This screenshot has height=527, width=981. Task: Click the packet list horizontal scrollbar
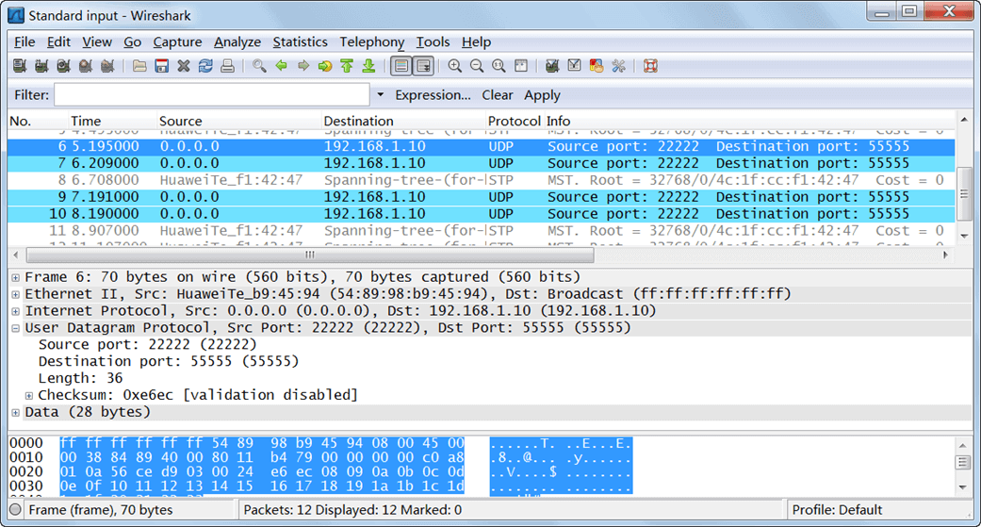pyautogui.click(x=310, y=255)
